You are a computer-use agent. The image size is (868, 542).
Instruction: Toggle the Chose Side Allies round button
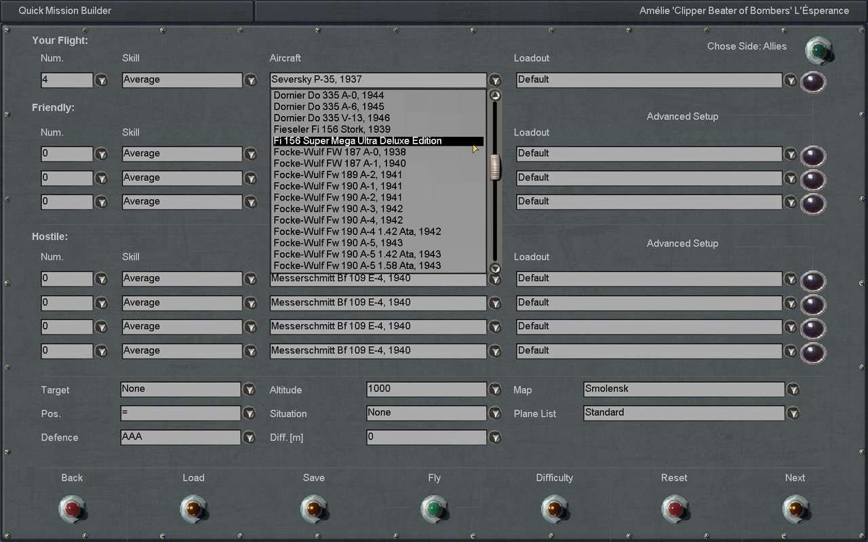(818, 50)
